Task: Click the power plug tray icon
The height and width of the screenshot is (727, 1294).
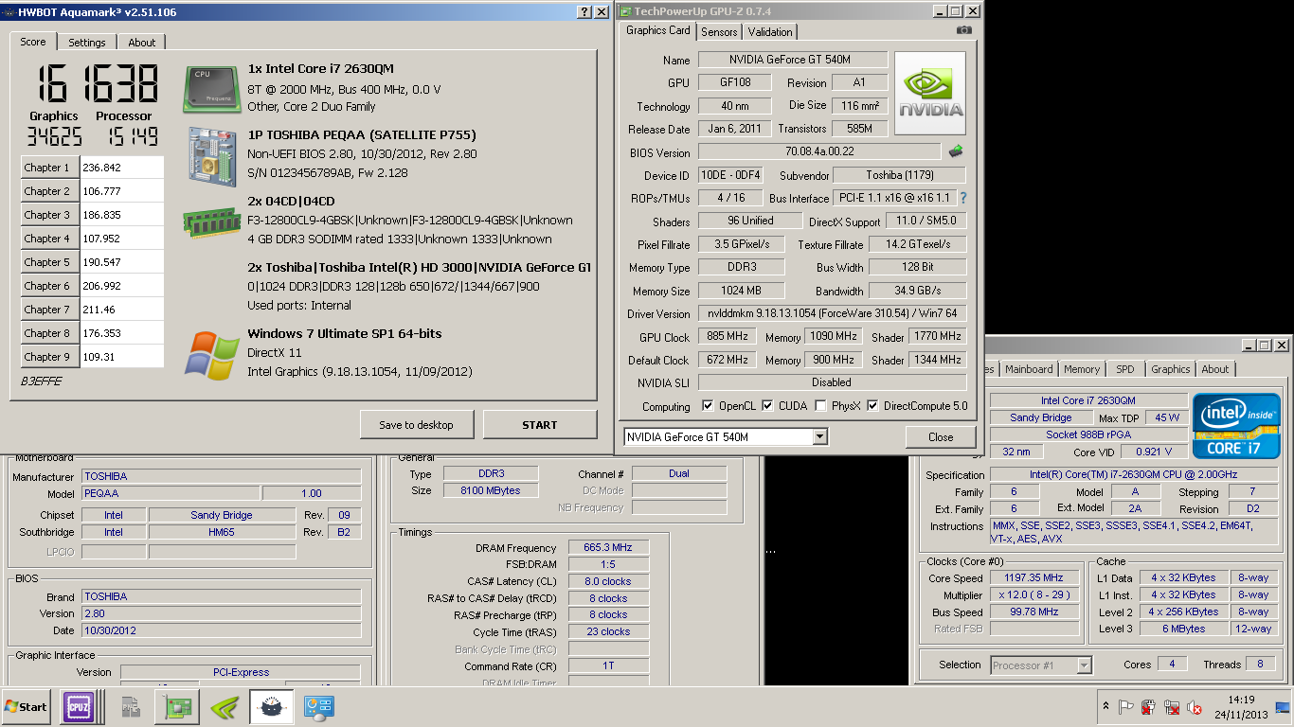Action: [1148, 707]
